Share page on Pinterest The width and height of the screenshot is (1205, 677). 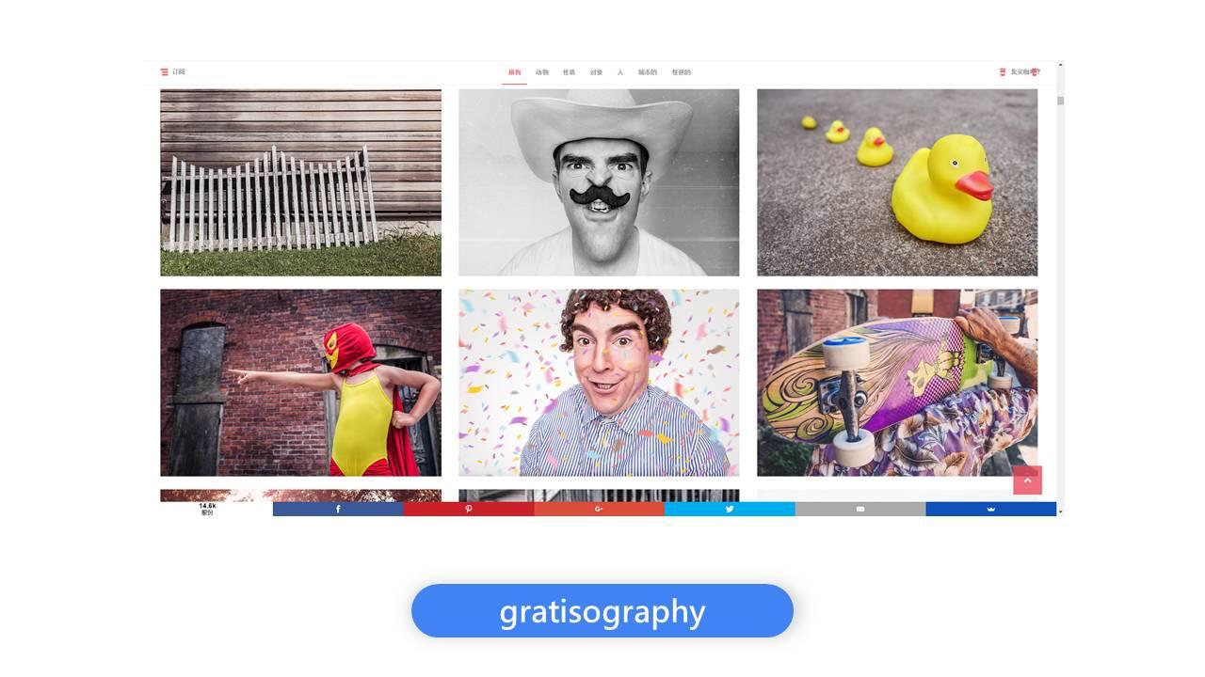(469, 509)
